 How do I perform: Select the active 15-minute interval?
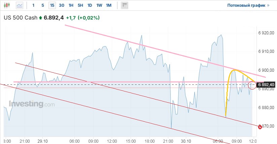pyautogui.click(x=52, y=5)
